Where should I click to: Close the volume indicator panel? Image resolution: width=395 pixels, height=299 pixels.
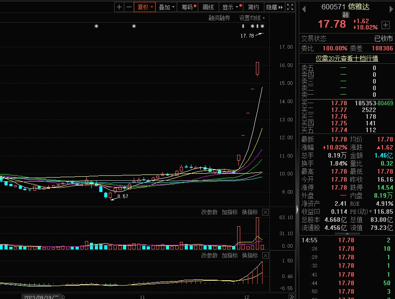(265, 212)
